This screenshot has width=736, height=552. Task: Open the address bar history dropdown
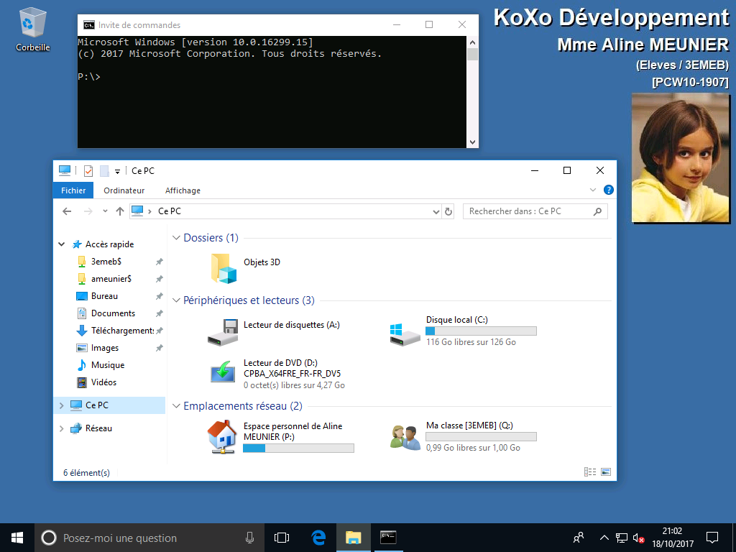tap(436, 212)
